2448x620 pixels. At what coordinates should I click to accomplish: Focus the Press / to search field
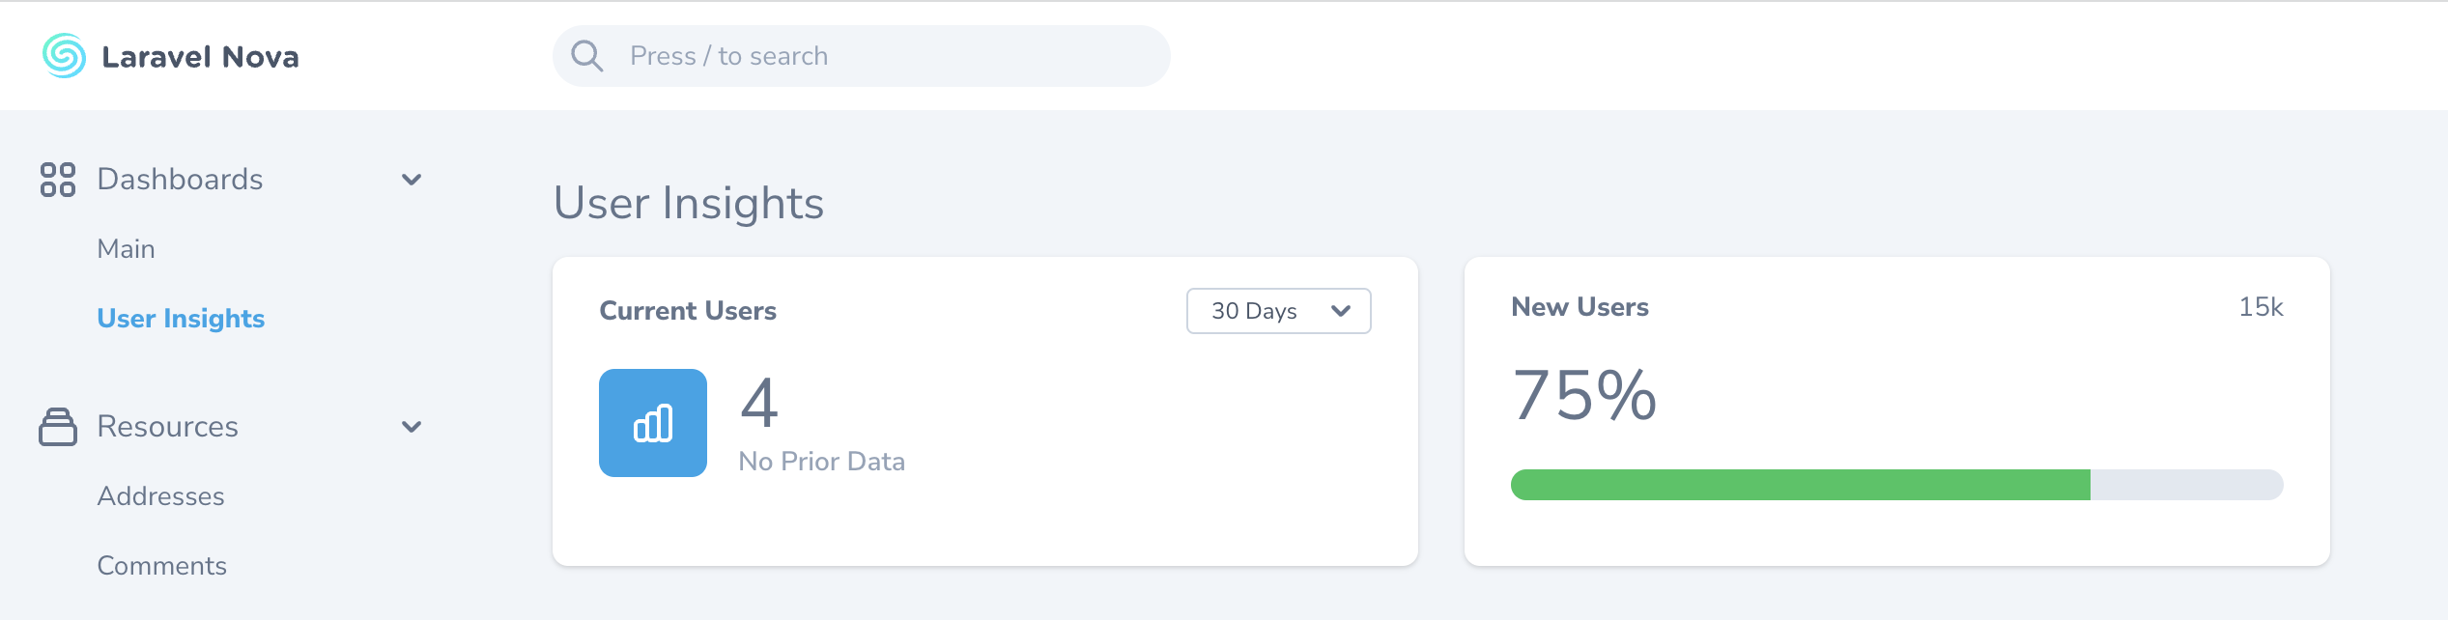[869, 56]
